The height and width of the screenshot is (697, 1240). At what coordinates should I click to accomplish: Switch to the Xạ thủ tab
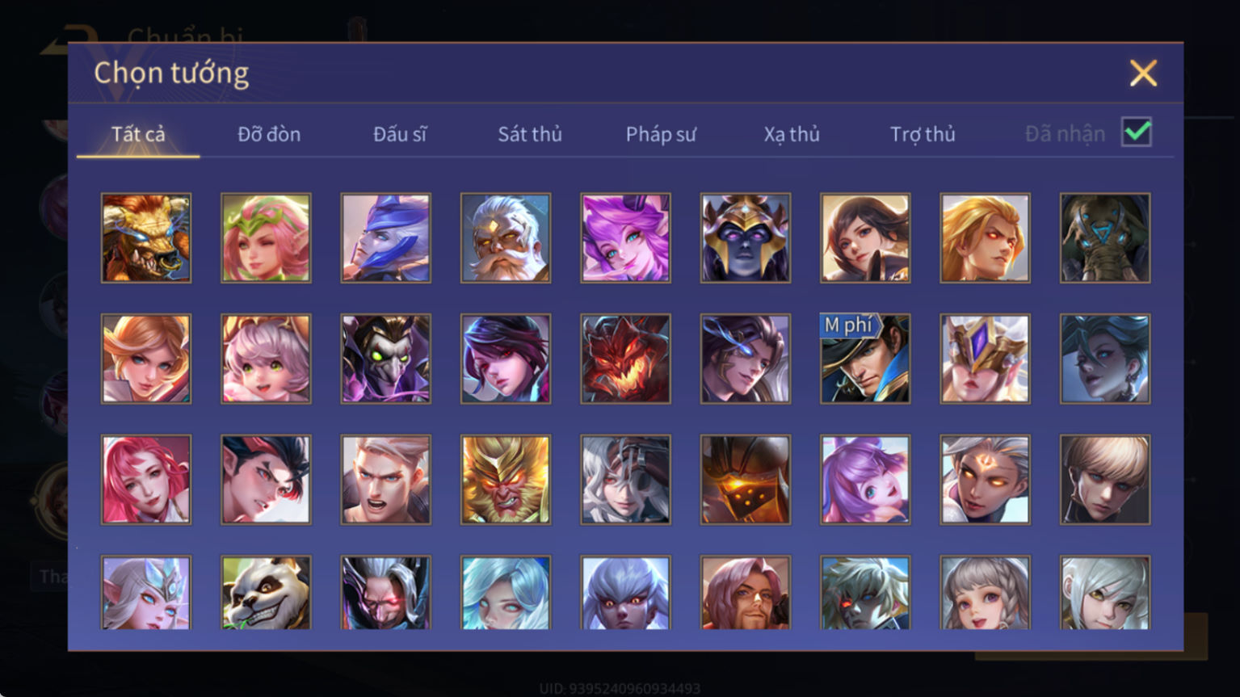(792, 134)
